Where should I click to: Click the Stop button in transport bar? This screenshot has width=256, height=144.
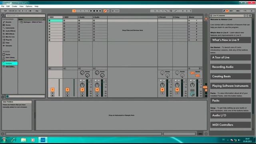pos(94,11)
